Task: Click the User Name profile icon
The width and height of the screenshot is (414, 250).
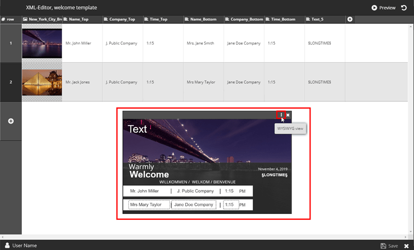Action: 7,245
